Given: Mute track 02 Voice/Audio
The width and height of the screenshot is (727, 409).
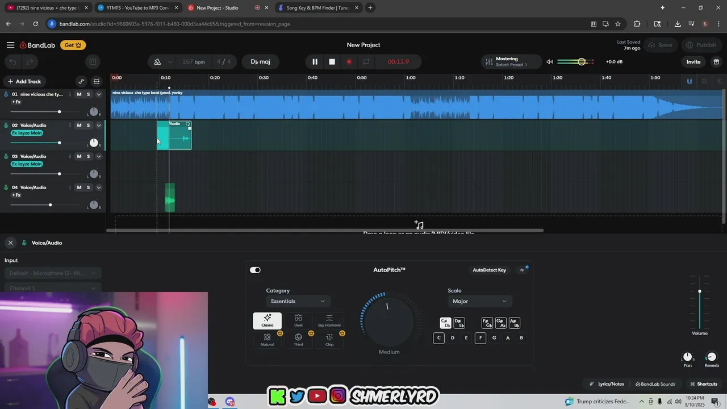Looking at the screenshot, I should pos(79,126).
